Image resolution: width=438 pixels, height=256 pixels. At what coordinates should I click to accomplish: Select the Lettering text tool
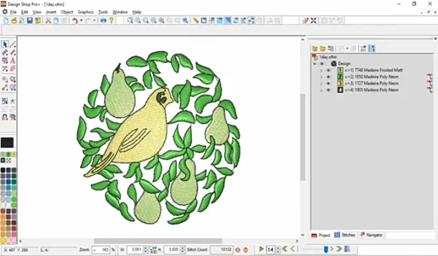coord(12,60)
